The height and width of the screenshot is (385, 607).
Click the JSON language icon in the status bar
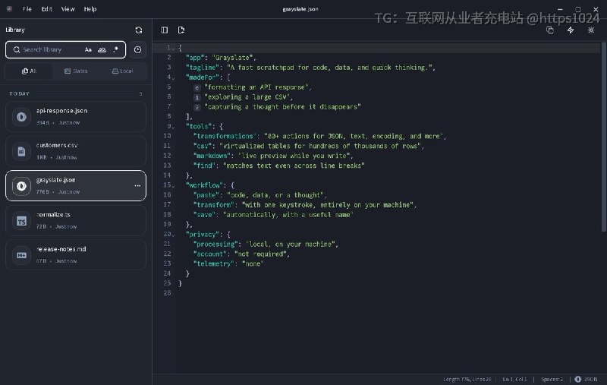pos(578,379)
